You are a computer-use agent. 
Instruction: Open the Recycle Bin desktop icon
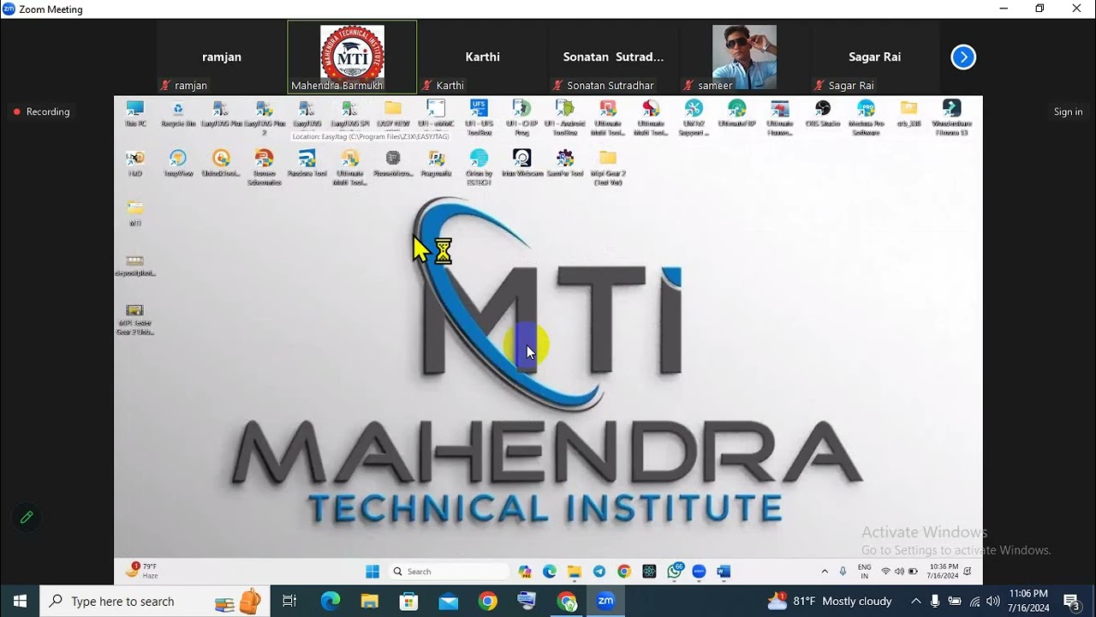coord(178,114)
